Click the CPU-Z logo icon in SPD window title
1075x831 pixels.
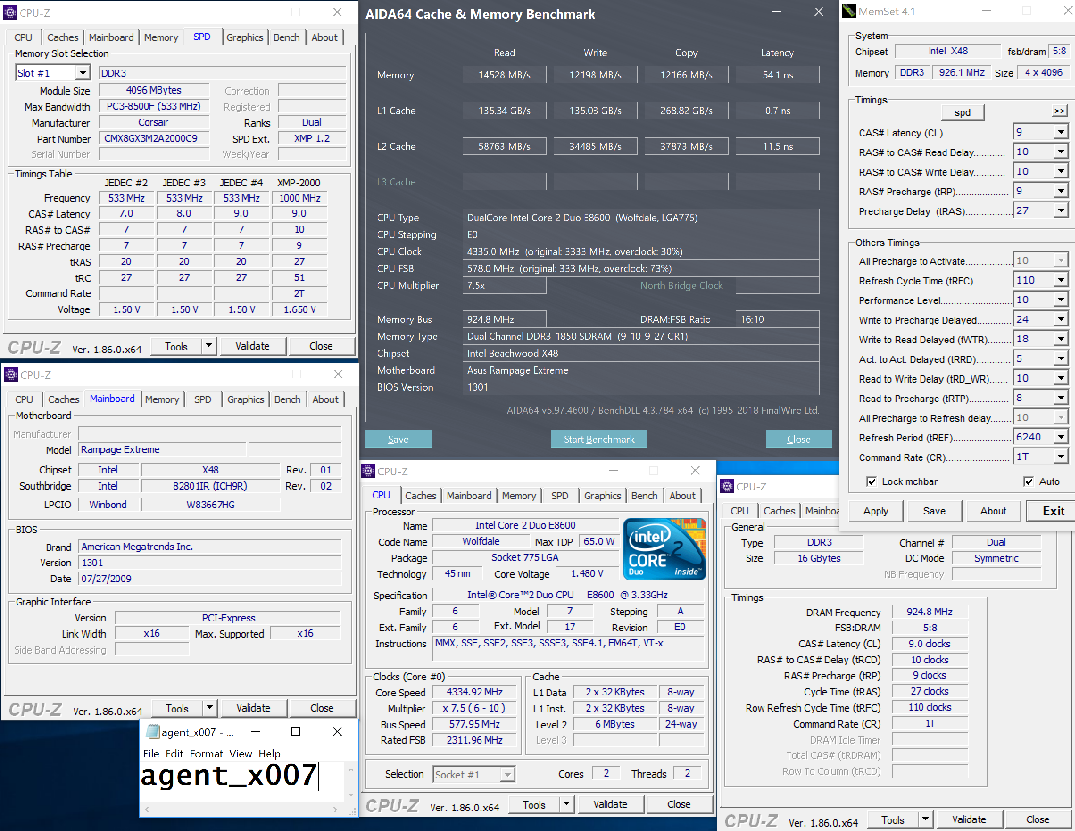point(10,12)
